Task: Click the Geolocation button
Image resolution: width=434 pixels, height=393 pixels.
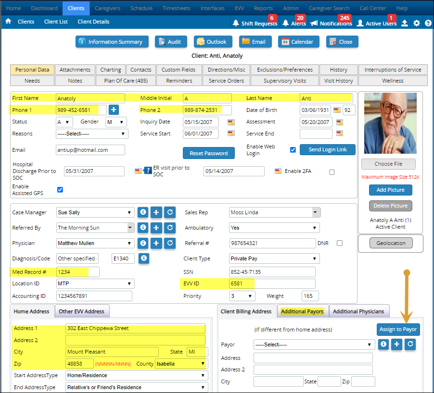Action: click(391, 243)
